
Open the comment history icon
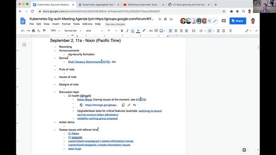pos(223,21)
